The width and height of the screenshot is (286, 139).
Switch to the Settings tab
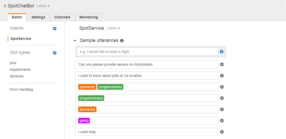(38, 17)
